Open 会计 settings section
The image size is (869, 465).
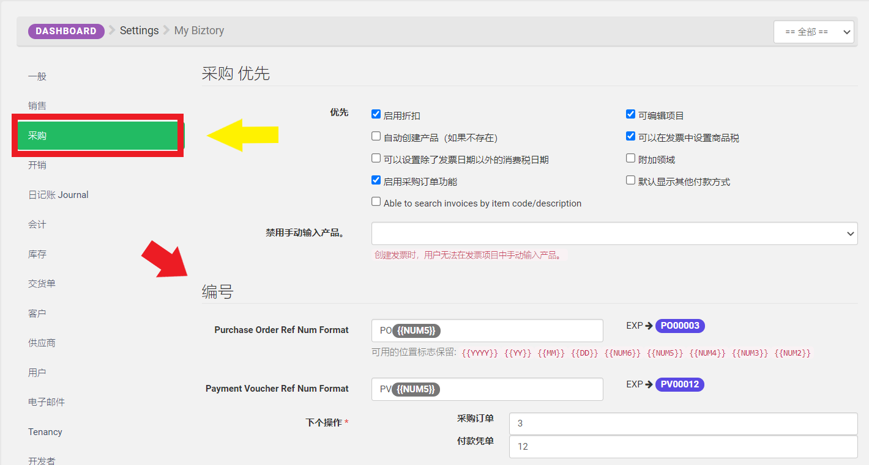coord(37,224)
